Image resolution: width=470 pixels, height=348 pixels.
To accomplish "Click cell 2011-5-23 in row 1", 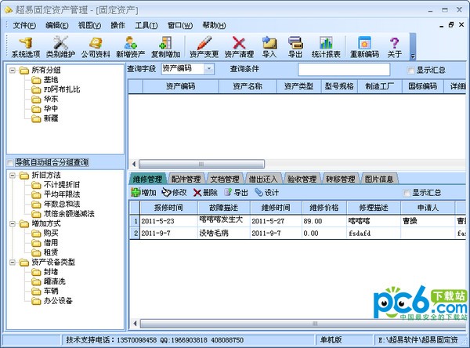I will click(168, 221).
